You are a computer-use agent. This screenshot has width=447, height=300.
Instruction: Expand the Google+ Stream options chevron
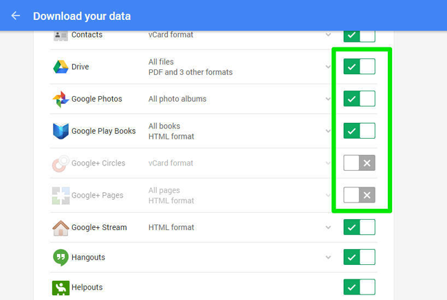coord(328,227)
